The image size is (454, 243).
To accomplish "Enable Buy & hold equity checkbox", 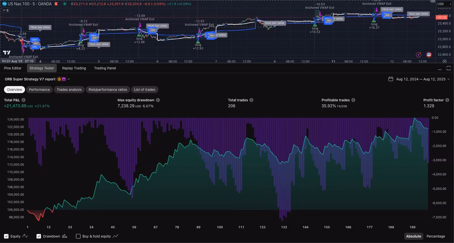I will [x=78, y=236].
